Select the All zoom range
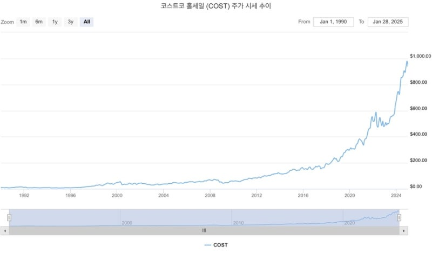This screenshot has width=432, height=253. [87, 22]
